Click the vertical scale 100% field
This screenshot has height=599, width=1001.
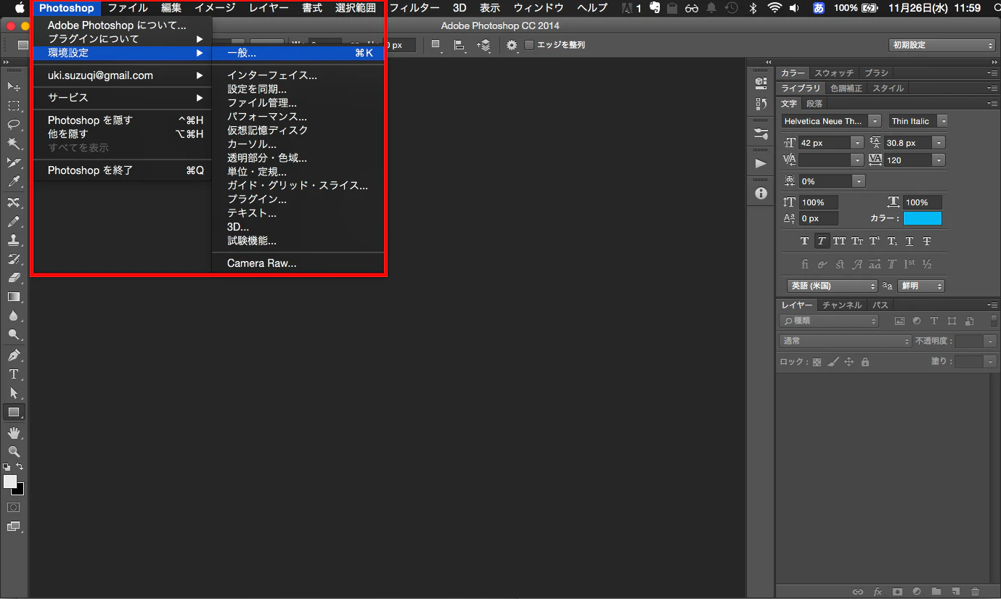point(820,202)
